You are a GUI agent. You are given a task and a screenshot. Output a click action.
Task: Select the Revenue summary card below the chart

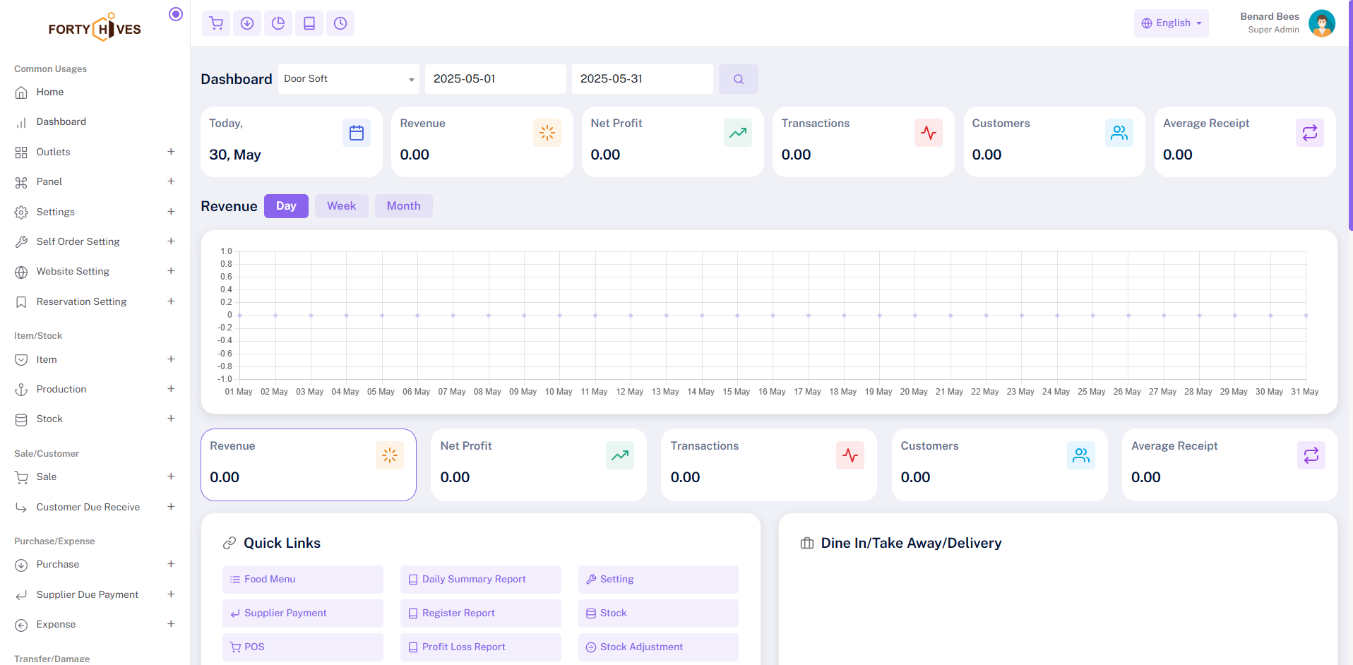click(x=309, y=465)
